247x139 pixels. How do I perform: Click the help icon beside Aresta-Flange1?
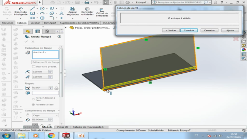59,37
